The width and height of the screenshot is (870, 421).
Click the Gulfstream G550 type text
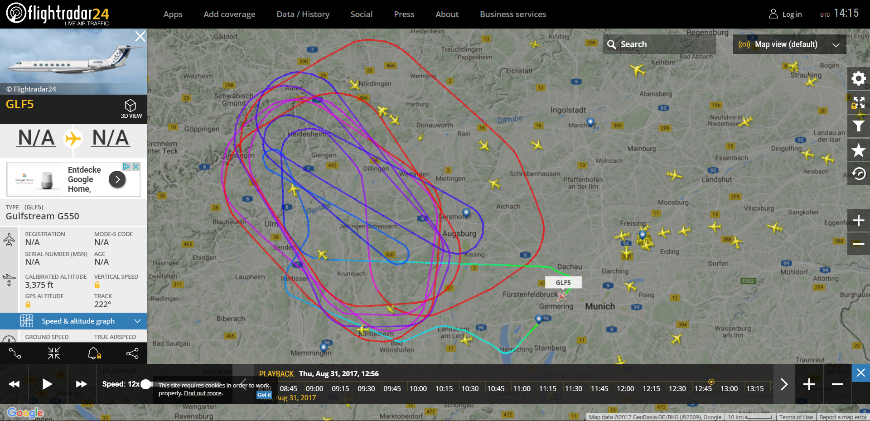point(42,216)
